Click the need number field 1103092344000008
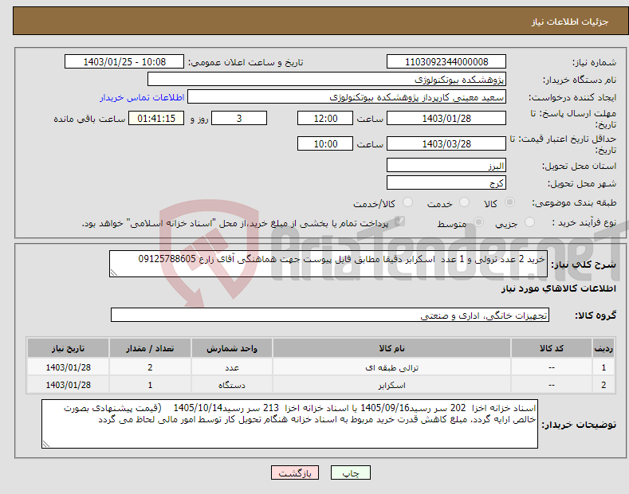Viewport: 629px width, 494px height. point(446,62)
